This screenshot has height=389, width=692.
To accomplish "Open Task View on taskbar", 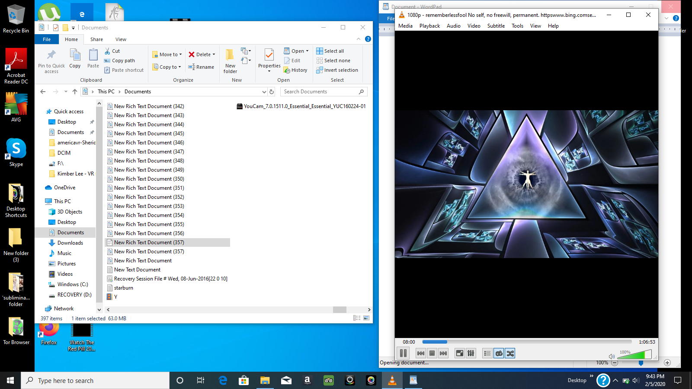I will coord(201,380).
